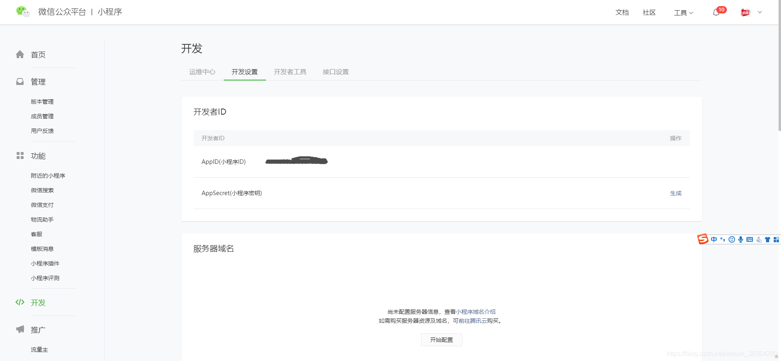781x361 pixels.
Task: Select 开发 in the sidebar
Action: pos(38,303)
